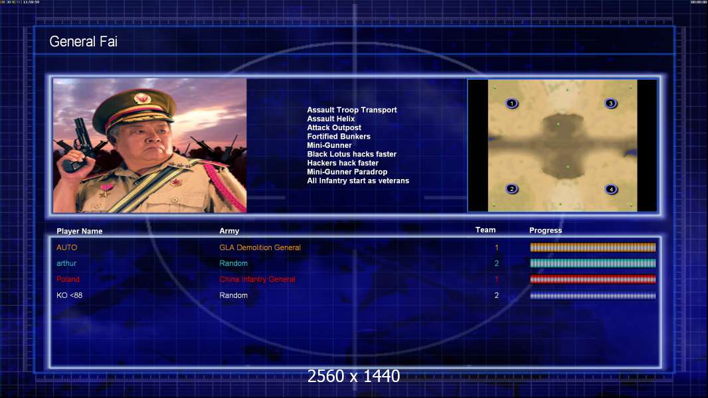Click the "Mini-Gunner" ability line
Viewport: 708px width, 398px height.
pyautogui.click(x=329, y=145)
